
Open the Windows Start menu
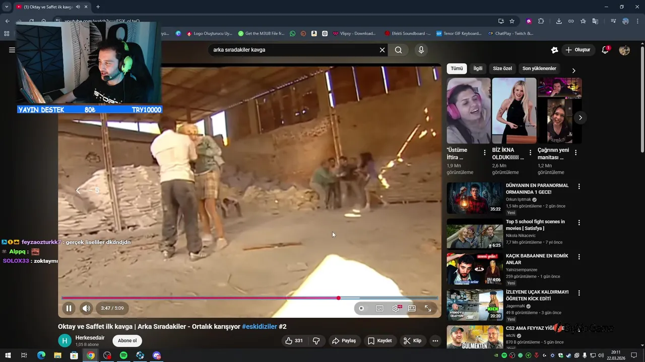pyautogui.click(x=8, y=355)
